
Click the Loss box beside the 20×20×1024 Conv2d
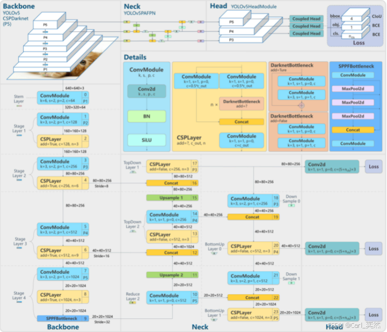(374, 315)
